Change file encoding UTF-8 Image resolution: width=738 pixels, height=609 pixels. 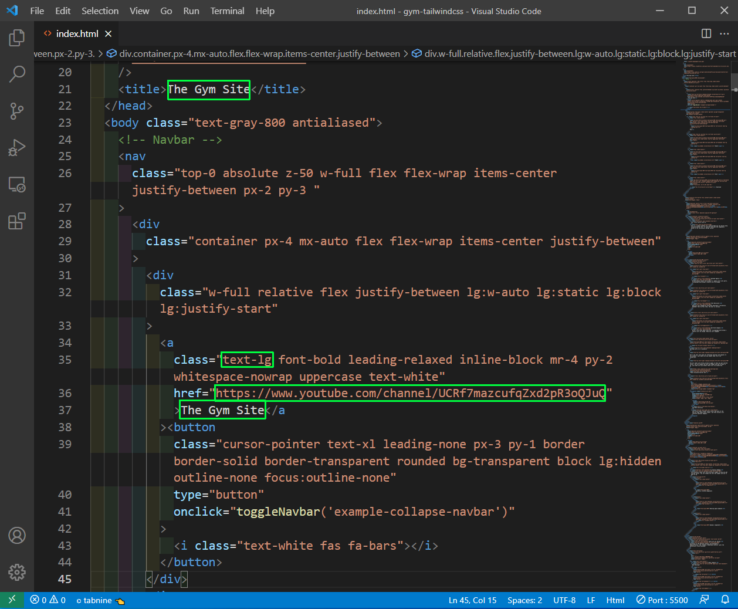(564, 600)
